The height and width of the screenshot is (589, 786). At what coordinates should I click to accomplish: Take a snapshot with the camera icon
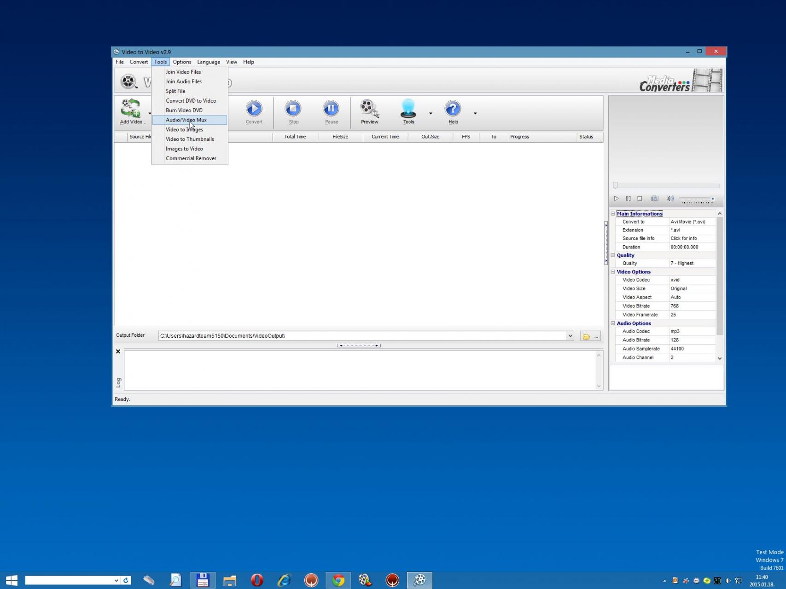[x=654, y=198]
